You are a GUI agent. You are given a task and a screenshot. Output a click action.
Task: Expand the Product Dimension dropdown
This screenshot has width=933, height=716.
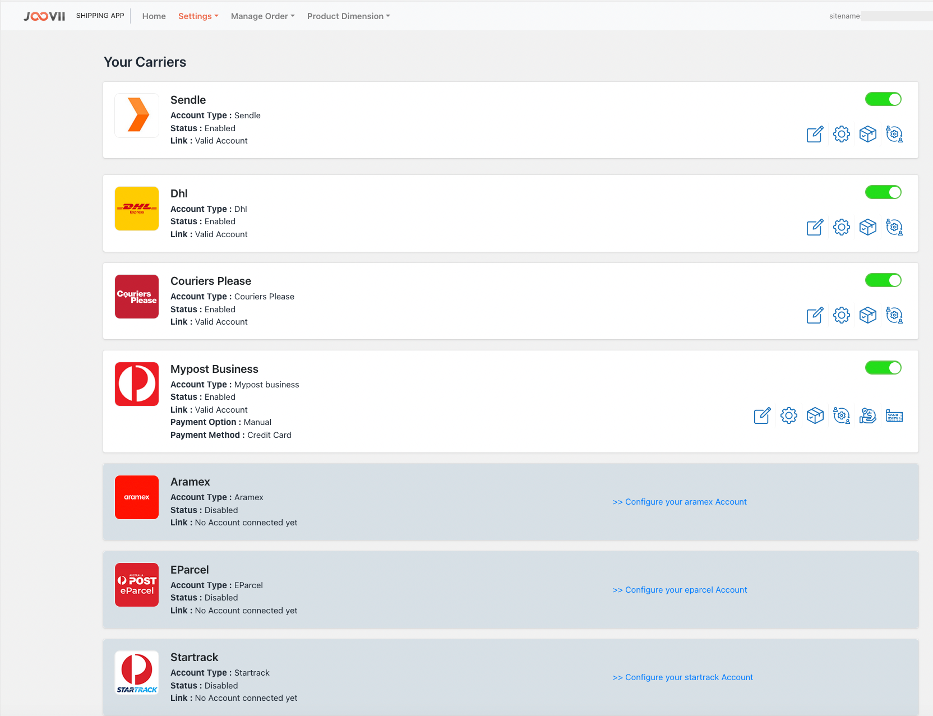(x=348, y=16)
